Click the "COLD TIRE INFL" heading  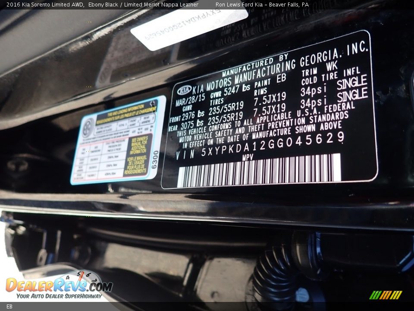pos(331,76)
